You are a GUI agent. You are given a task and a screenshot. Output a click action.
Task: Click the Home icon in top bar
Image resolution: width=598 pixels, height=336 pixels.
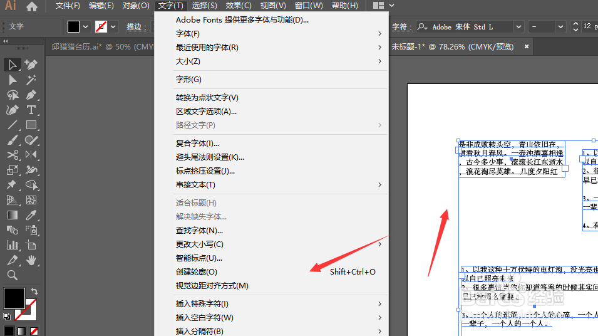pyautogui.click(x=32, y=6)
